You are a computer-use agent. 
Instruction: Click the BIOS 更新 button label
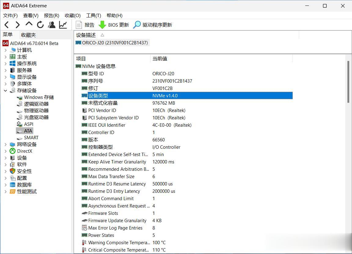click(x=119, y=25)
